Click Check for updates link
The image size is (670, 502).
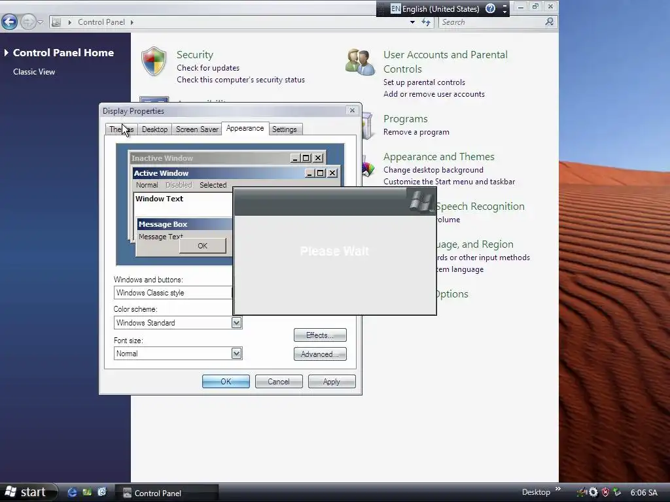pos(207,68)
